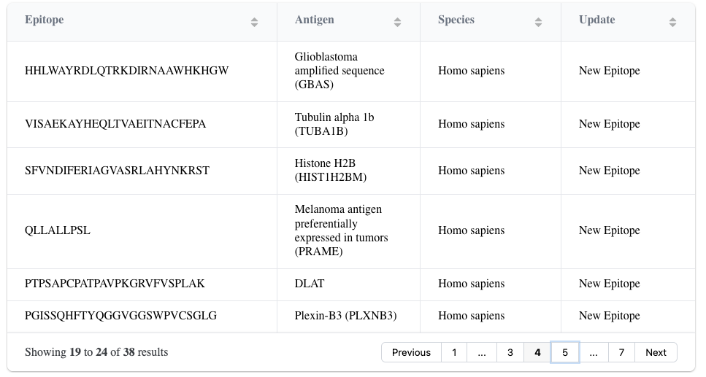Sort table by Epitope column arrows
Screen dimensions: 706x377
254,22
